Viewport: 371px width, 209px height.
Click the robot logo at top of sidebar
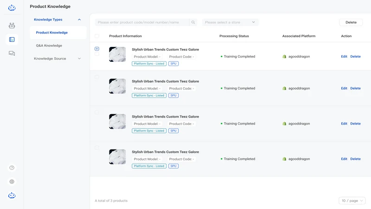pos(12,8)
